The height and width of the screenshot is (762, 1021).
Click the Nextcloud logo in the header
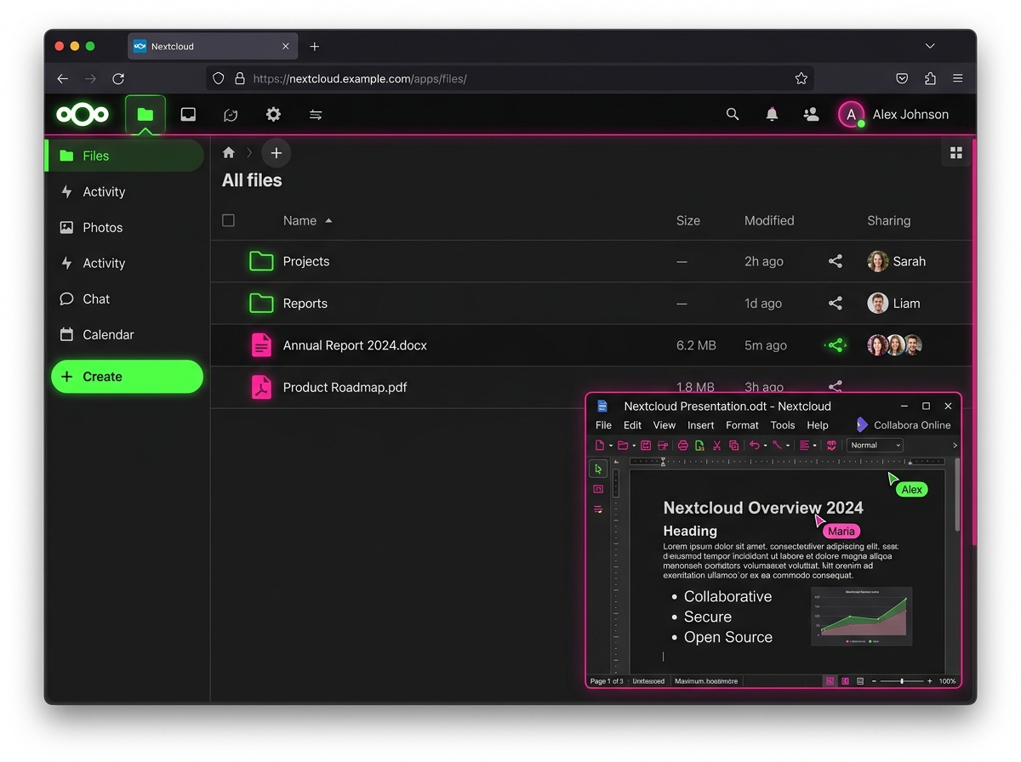[83, 114]
